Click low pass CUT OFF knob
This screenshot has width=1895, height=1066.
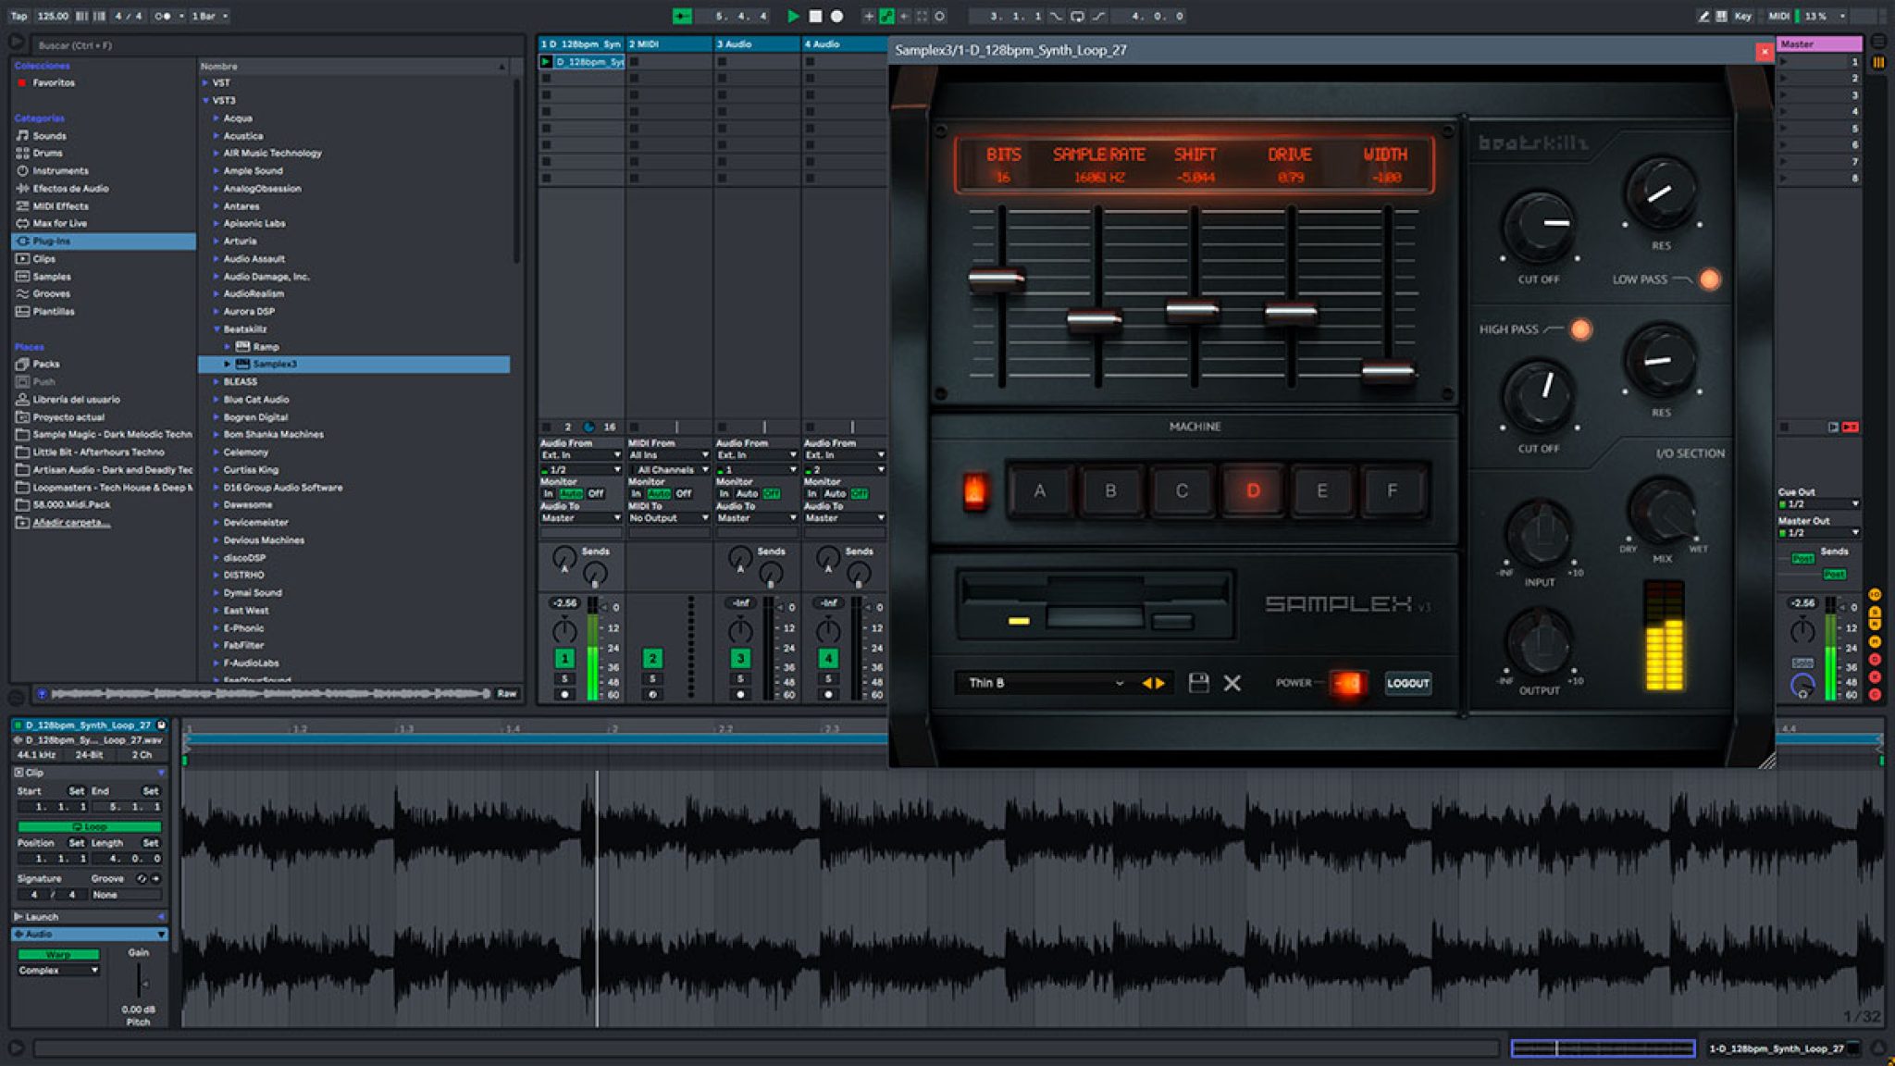pyautogui.click(x=1539, y=226)
